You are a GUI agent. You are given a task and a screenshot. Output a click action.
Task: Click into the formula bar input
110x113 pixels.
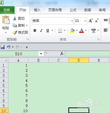click(88, 54)
